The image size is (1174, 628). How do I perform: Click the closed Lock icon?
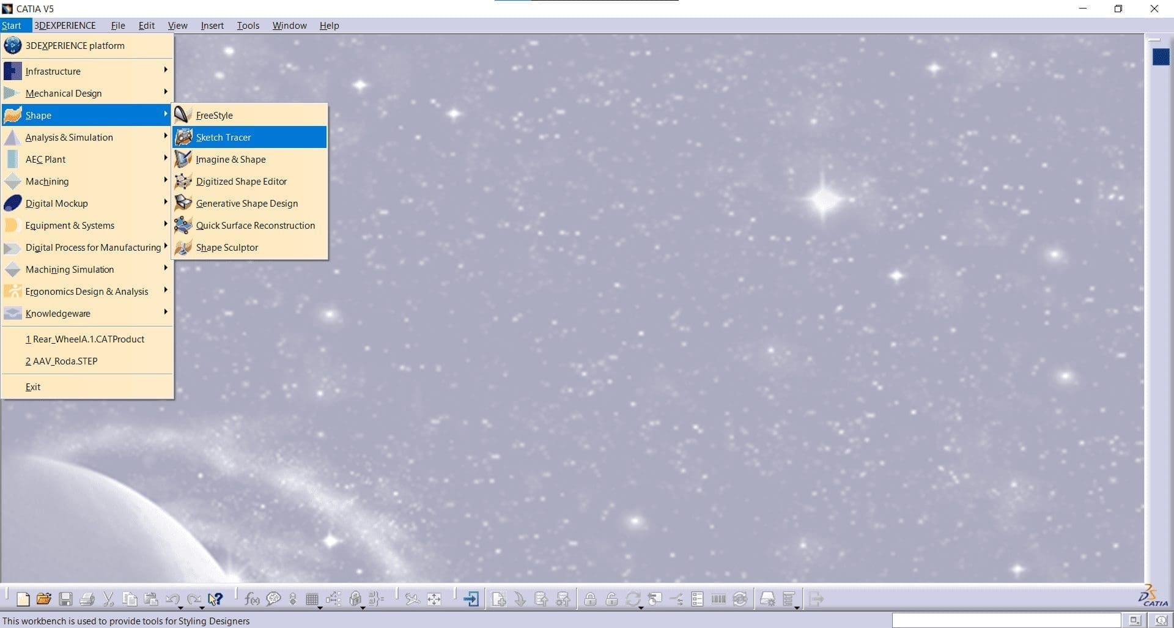coord(590,599)
